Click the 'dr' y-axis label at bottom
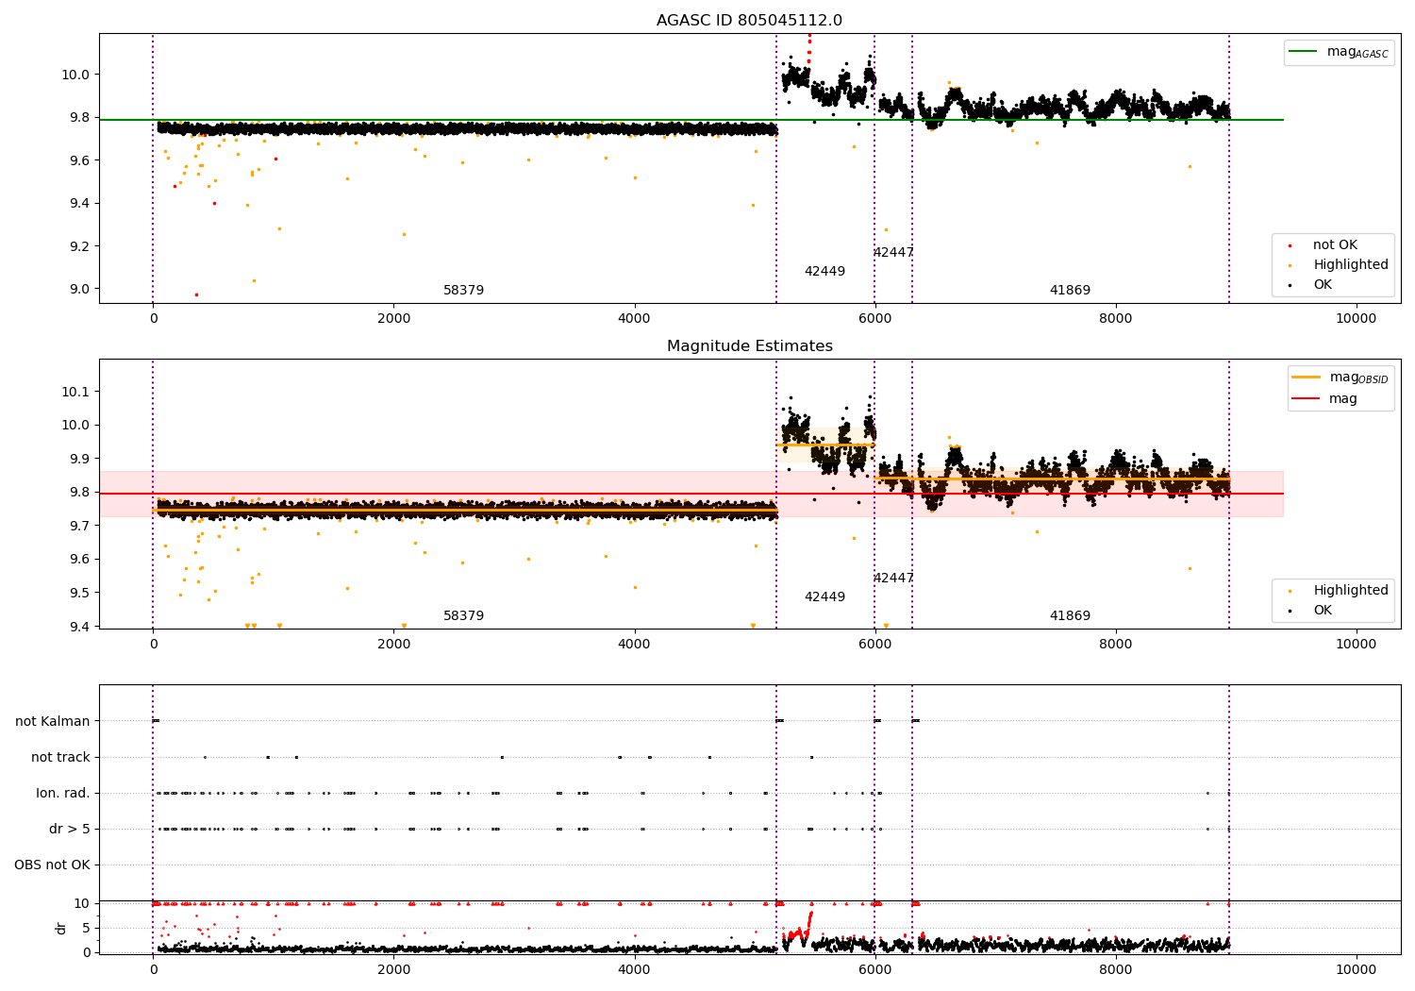The width and height of the screenshot is (1415, 991). [61, 928]
